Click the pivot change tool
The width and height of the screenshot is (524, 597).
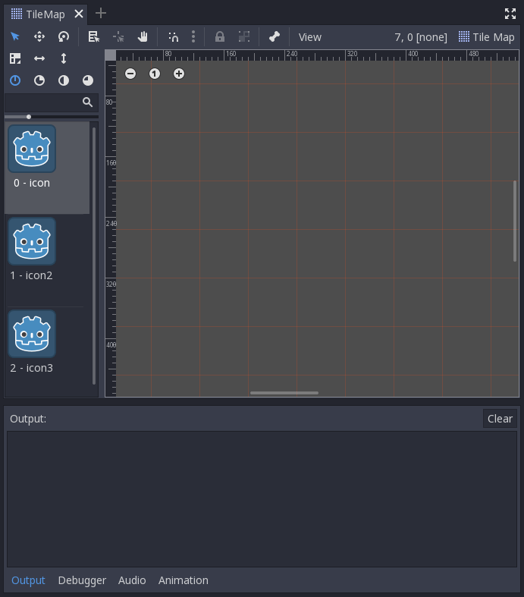pos(118,36)
